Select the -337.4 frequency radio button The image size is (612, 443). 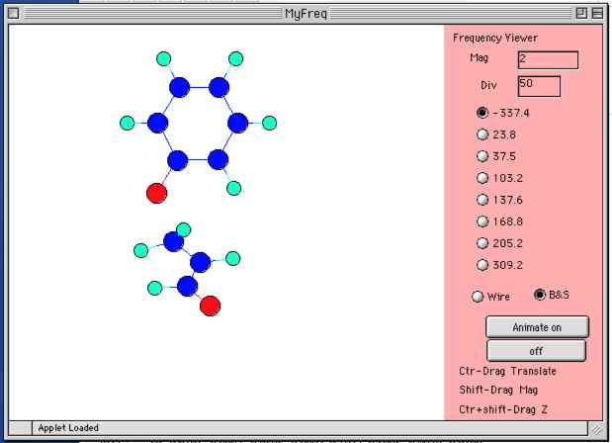(x=482, y=113)
